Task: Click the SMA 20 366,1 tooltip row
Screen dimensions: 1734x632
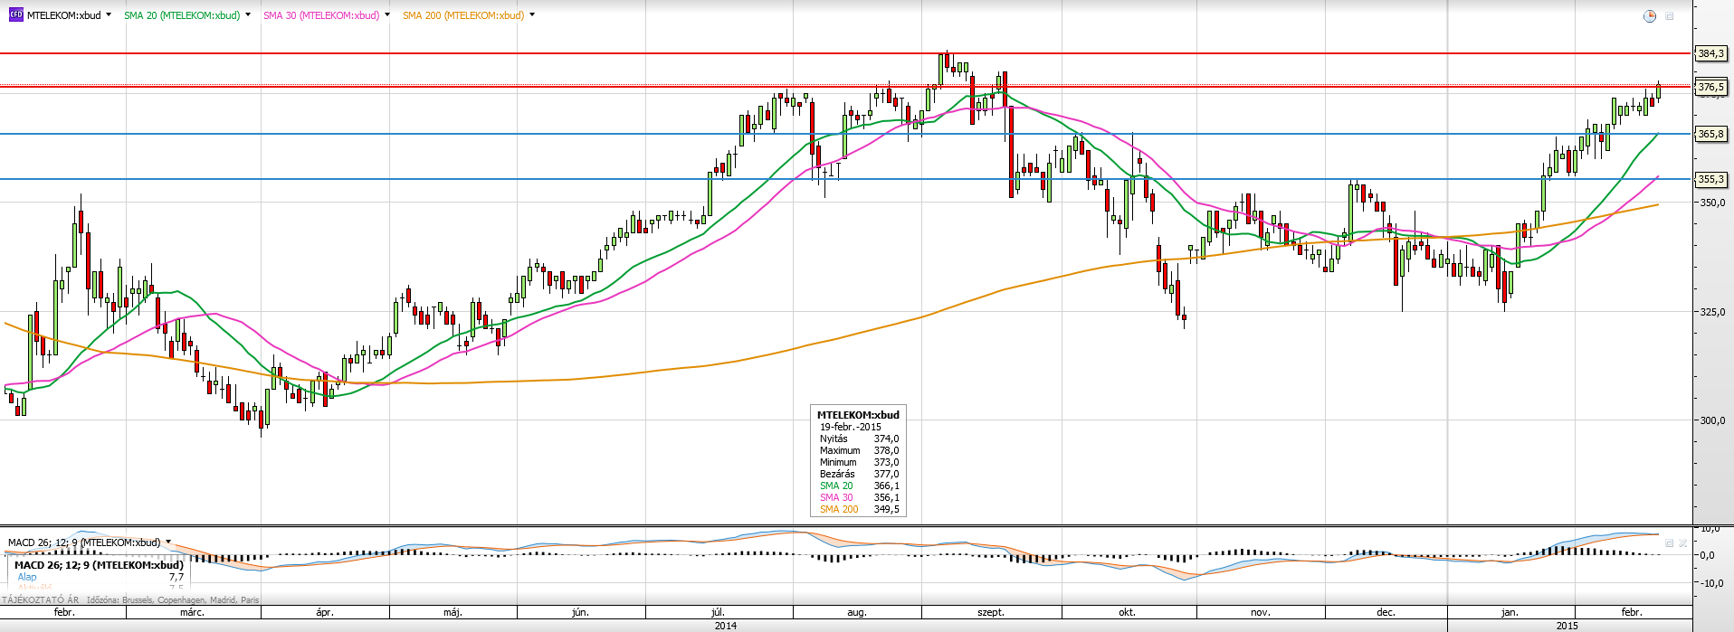Action: [859, 486]
